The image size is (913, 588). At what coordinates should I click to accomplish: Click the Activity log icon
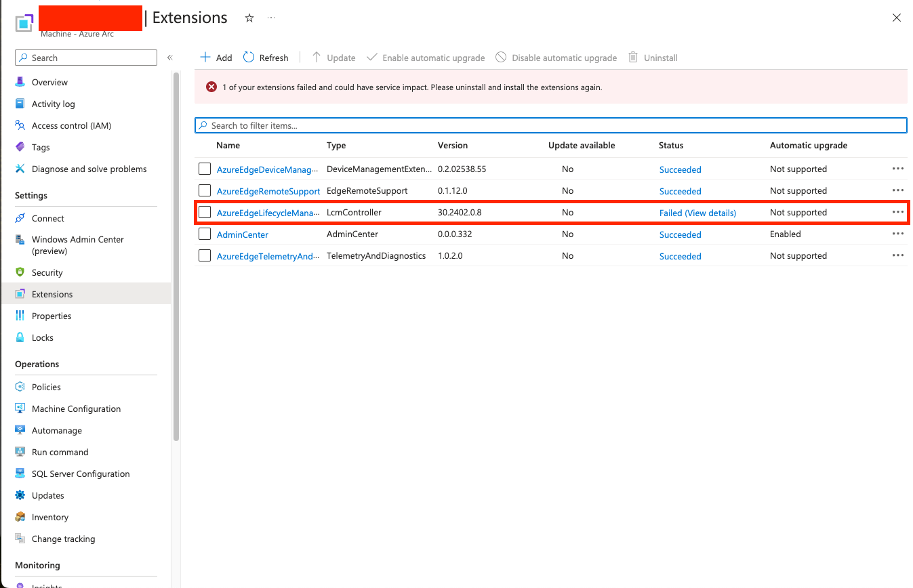point(20,104)
